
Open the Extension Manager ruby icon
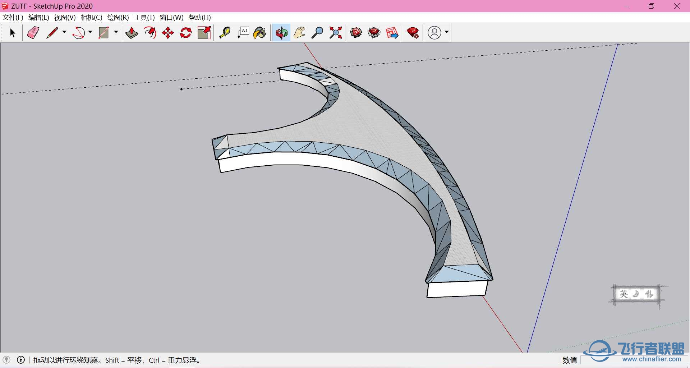pos(413,33)
